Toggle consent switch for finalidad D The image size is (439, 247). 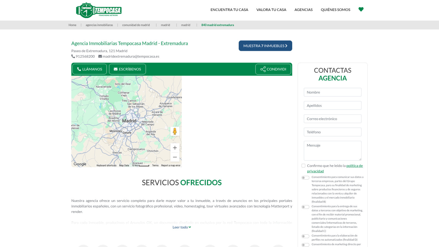click(x=305, y=236)
